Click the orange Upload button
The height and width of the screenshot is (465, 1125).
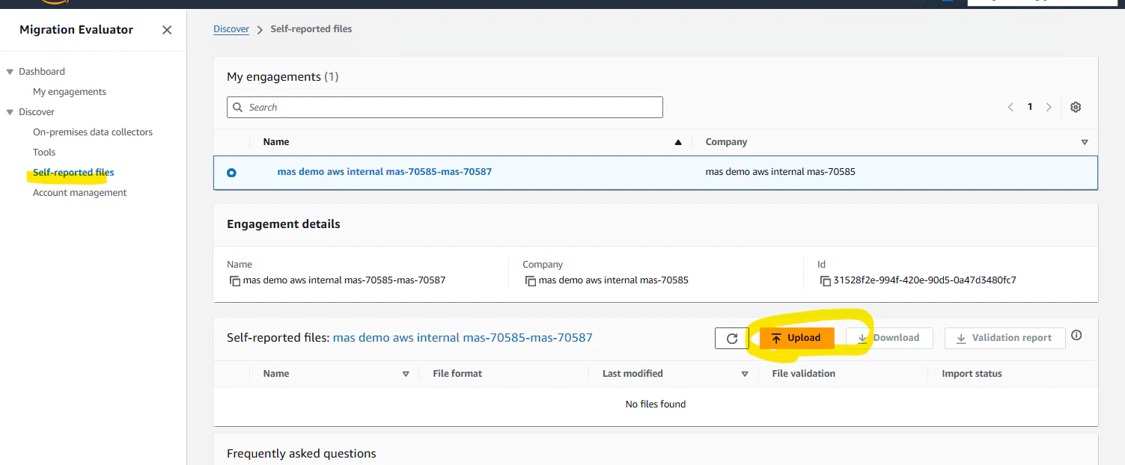pos(797,338)
